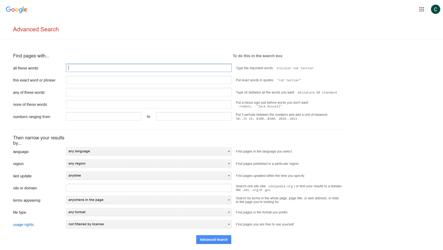Image resolution: width=443 pixels, height=250 pixels.
Task: Select the any of these words field
Action: (x=149, y=92)
